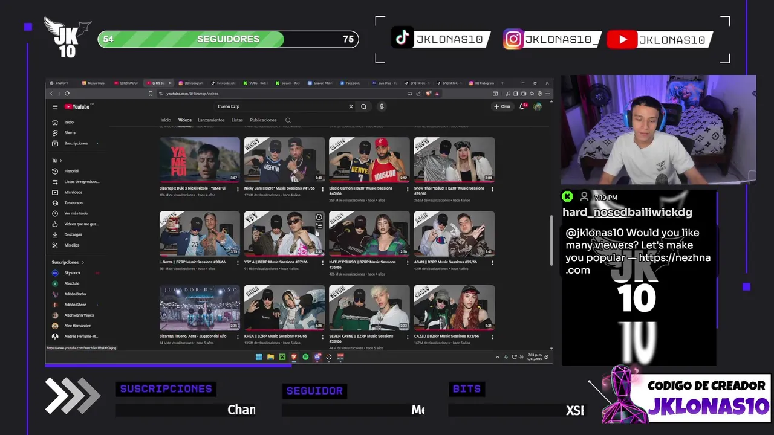The height and width of the screenshot is (435, 774).
Task: Open options menu for CAZZU video
Action: (492, 337)
